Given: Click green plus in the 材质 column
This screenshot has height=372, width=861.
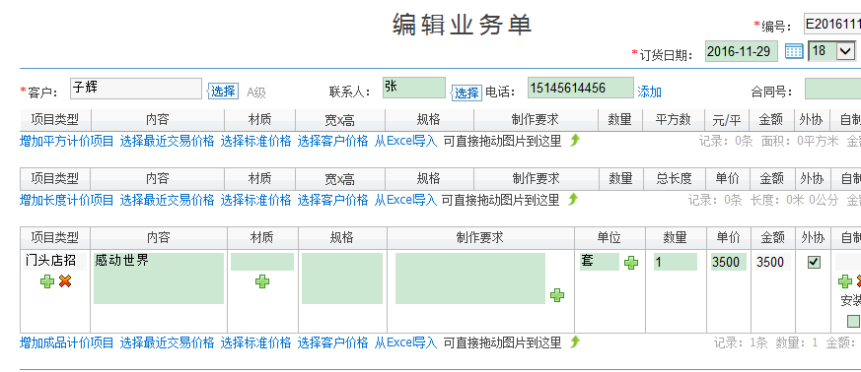Looking at the screenshot, I should pyautogui.click(x=262, y=281).
